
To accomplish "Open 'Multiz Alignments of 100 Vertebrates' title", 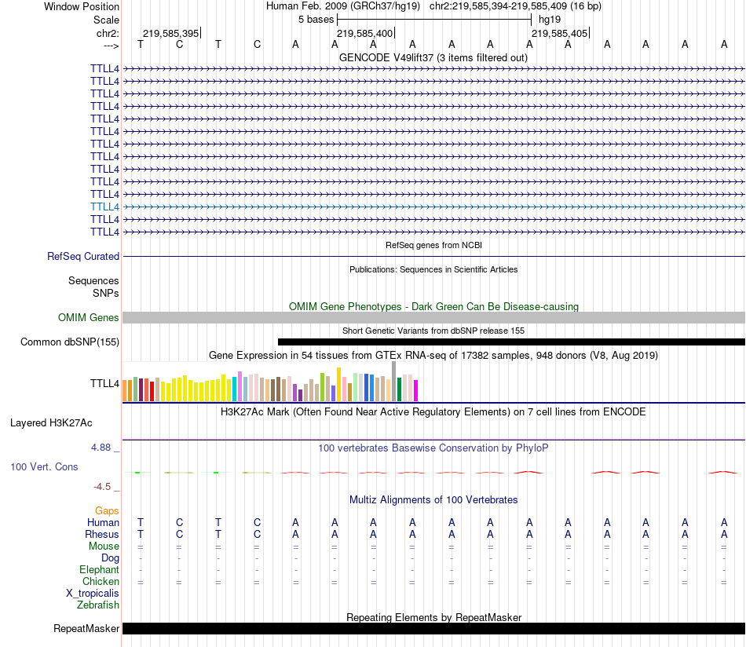I will (x=433, y=500).
